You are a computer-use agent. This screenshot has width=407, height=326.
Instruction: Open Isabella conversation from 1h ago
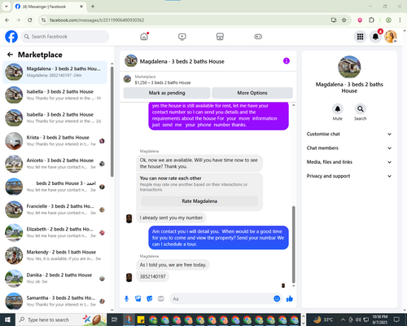55,95
